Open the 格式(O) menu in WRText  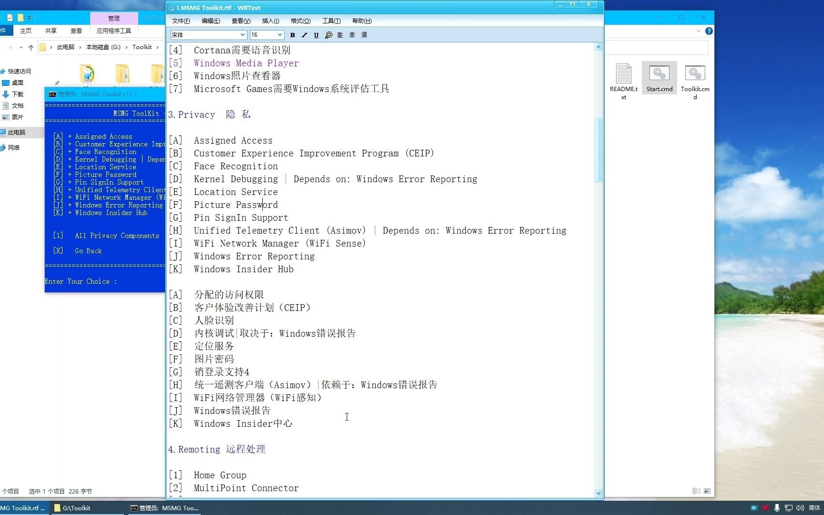coord(300,21)
